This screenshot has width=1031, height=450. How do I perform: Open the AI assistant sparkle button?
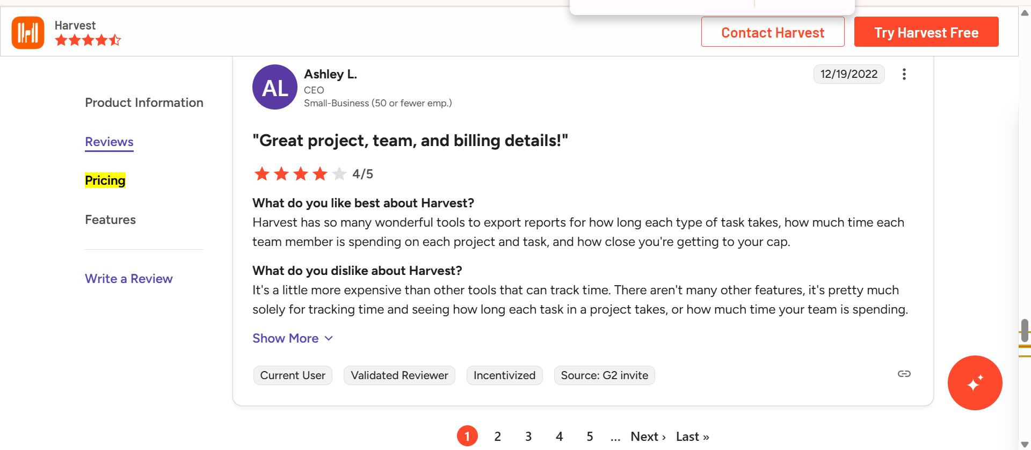(x=975, y=383)
